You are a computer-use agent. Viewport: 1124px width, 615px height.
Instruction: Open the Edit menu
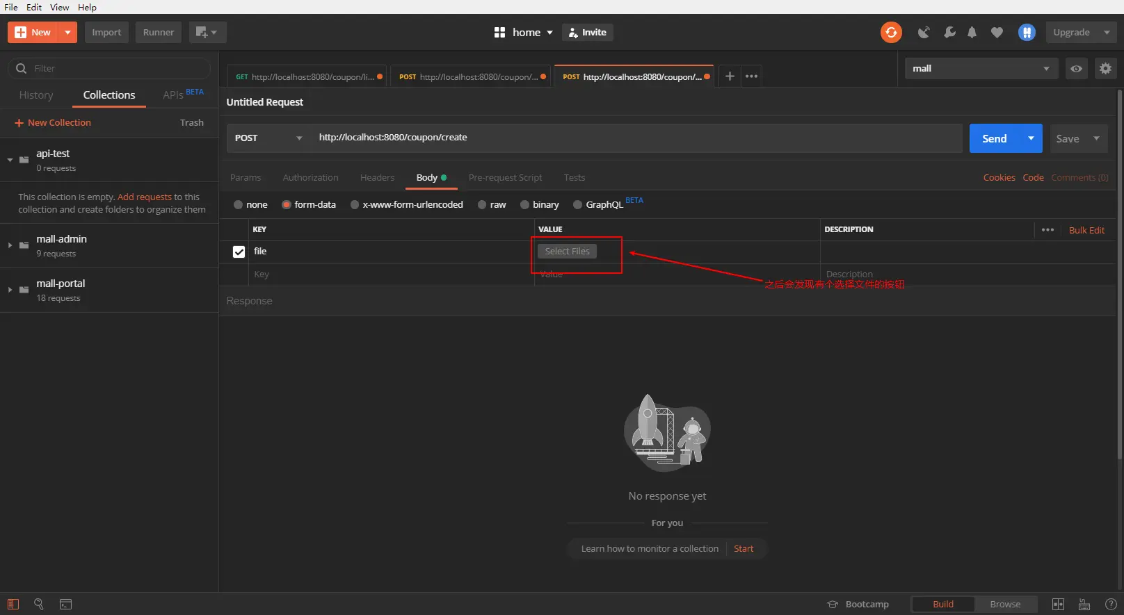[34, 7]
